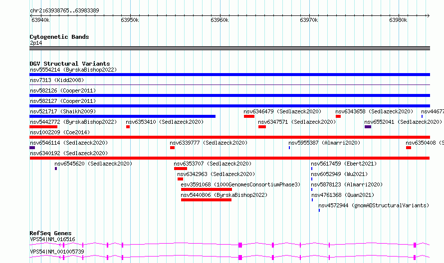Open the nsv582126 (Cooper2011) variant label
This screenshot has height=263, width=444.
click(x=63, y=90)
